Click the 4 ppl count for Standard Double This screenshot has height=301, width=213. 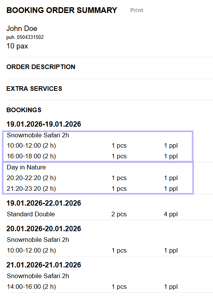pos(171,214)
